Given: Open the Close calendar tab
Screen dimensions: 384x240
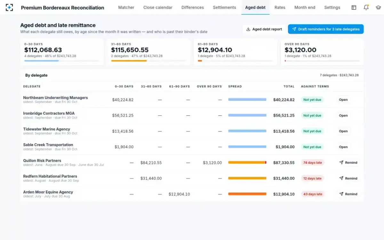Looking at the screenshot, I should pos(158,7).
